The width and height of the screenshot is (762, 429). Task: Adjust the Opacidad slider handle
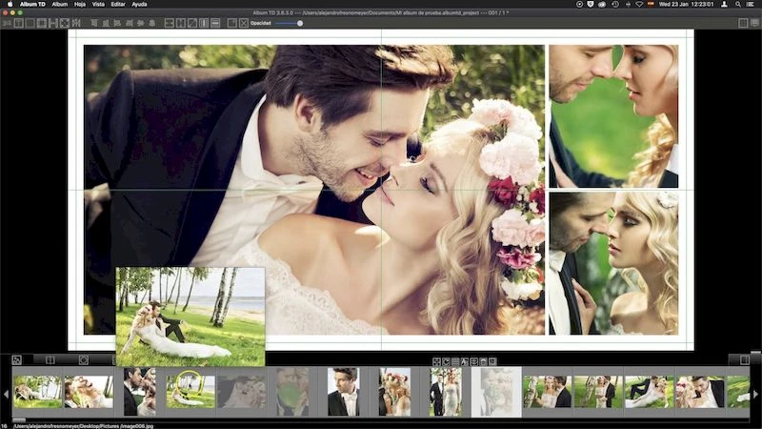(x=300, y=23)
